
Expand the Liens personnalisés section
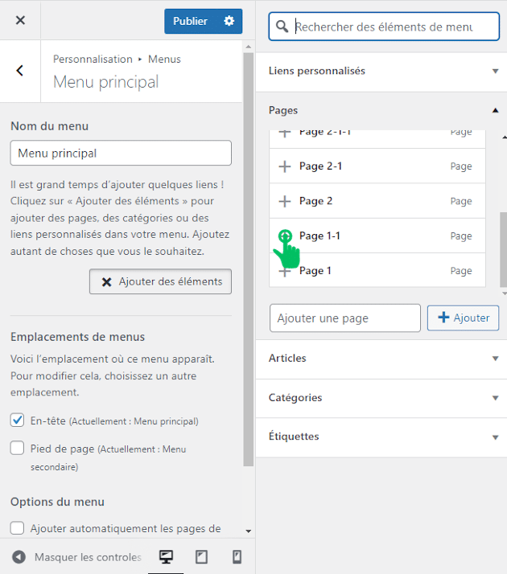(381, 71)
